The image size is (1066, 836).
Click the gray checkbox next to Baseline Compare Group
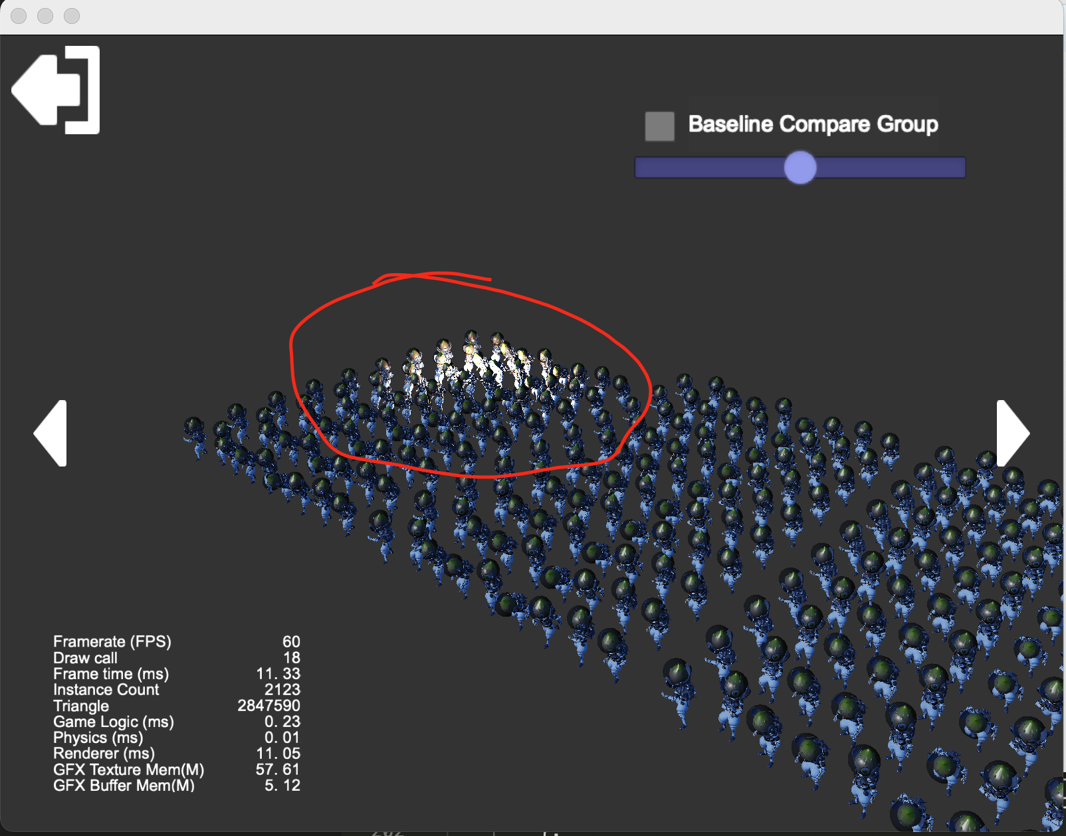click(659, 124)
